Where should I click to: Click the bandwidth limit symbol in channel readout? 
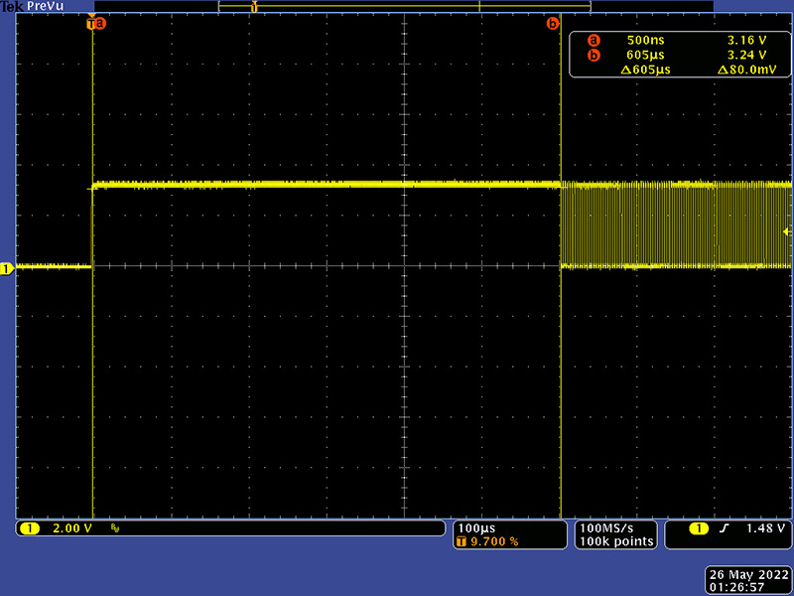[x=115, y=528]
